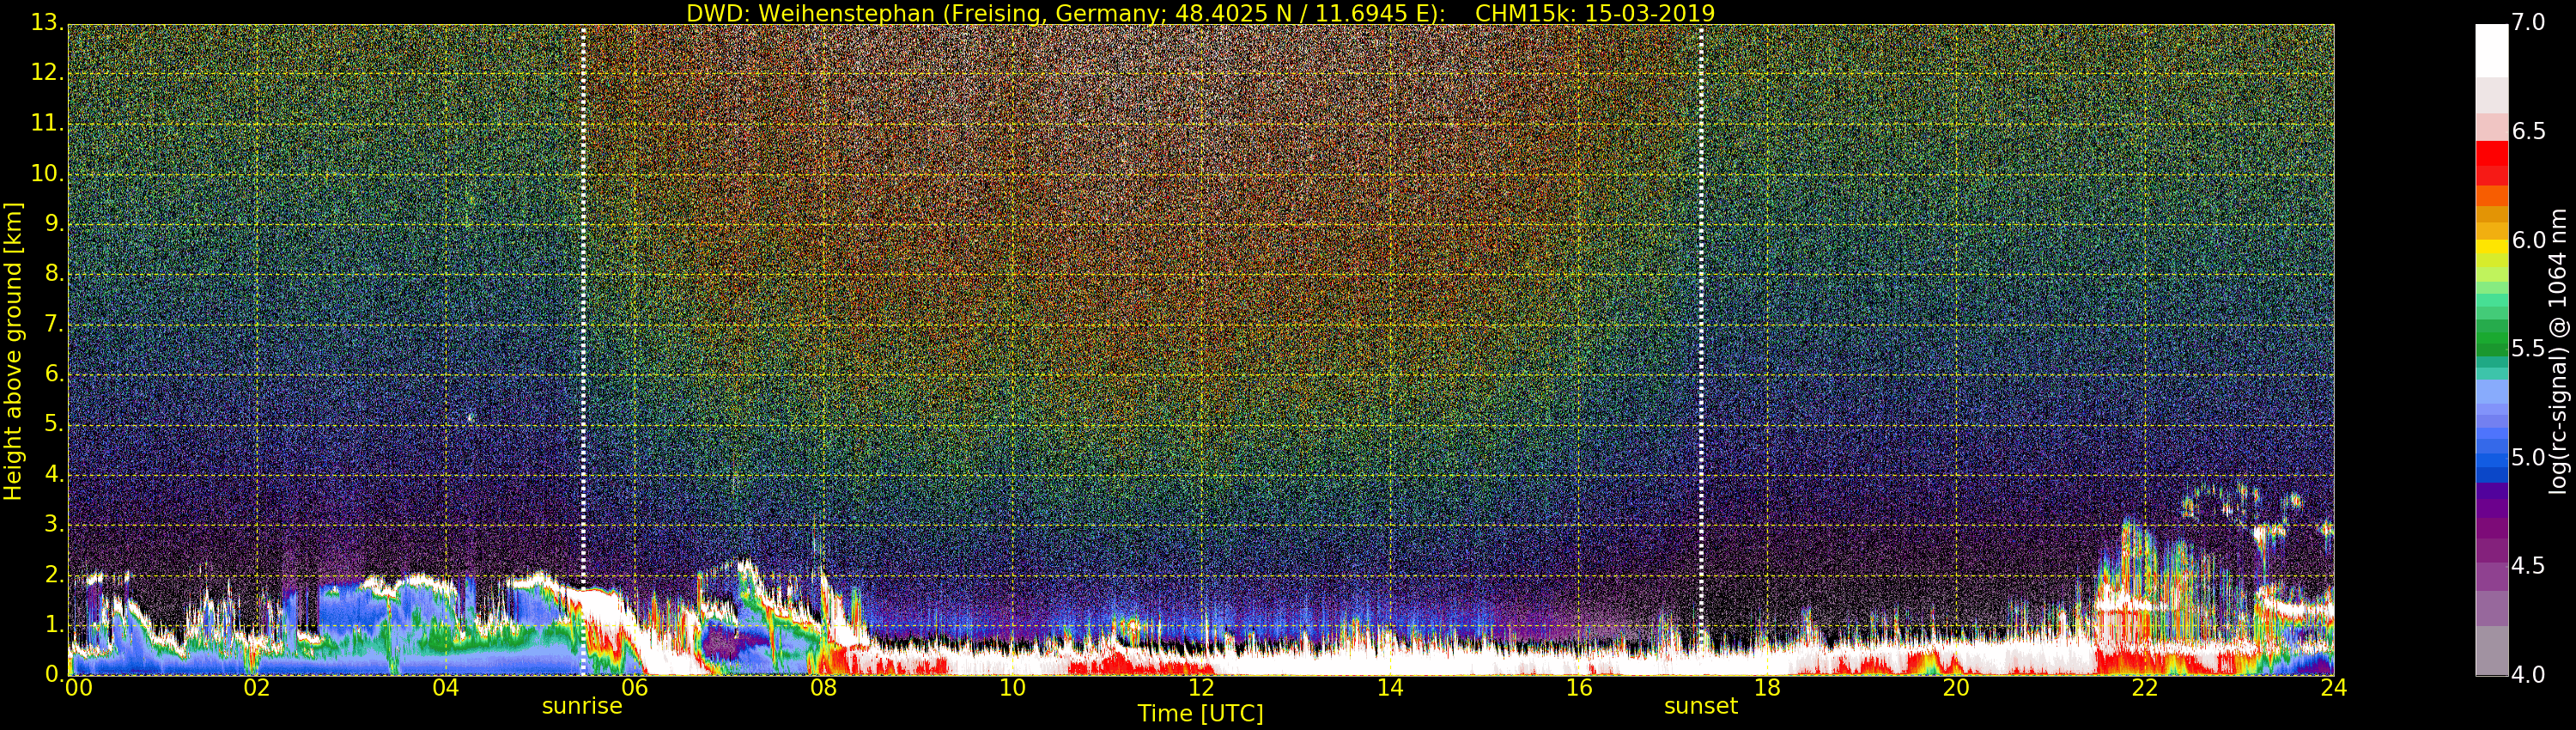
Task: Click time tick label '08'
Action: click(x=823, y=688)
